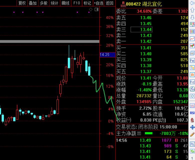Toggle the side panel icon above the chart
Image resolution: width=195 pixels, height=160 pixels.
(97, 9)
